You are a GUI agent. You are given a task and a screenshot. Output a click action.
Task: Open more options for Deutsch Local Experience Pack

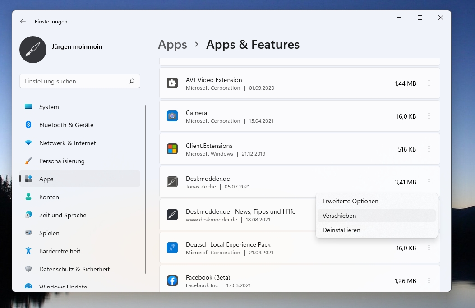click(429, 248)
